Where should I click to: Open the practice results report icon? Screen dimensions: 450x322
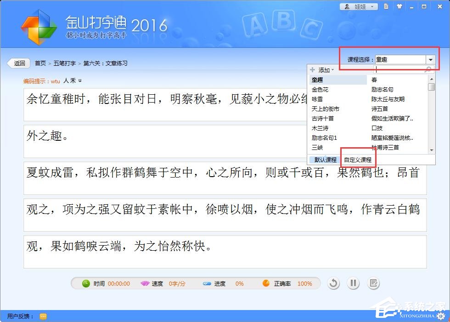click(373, 283)
